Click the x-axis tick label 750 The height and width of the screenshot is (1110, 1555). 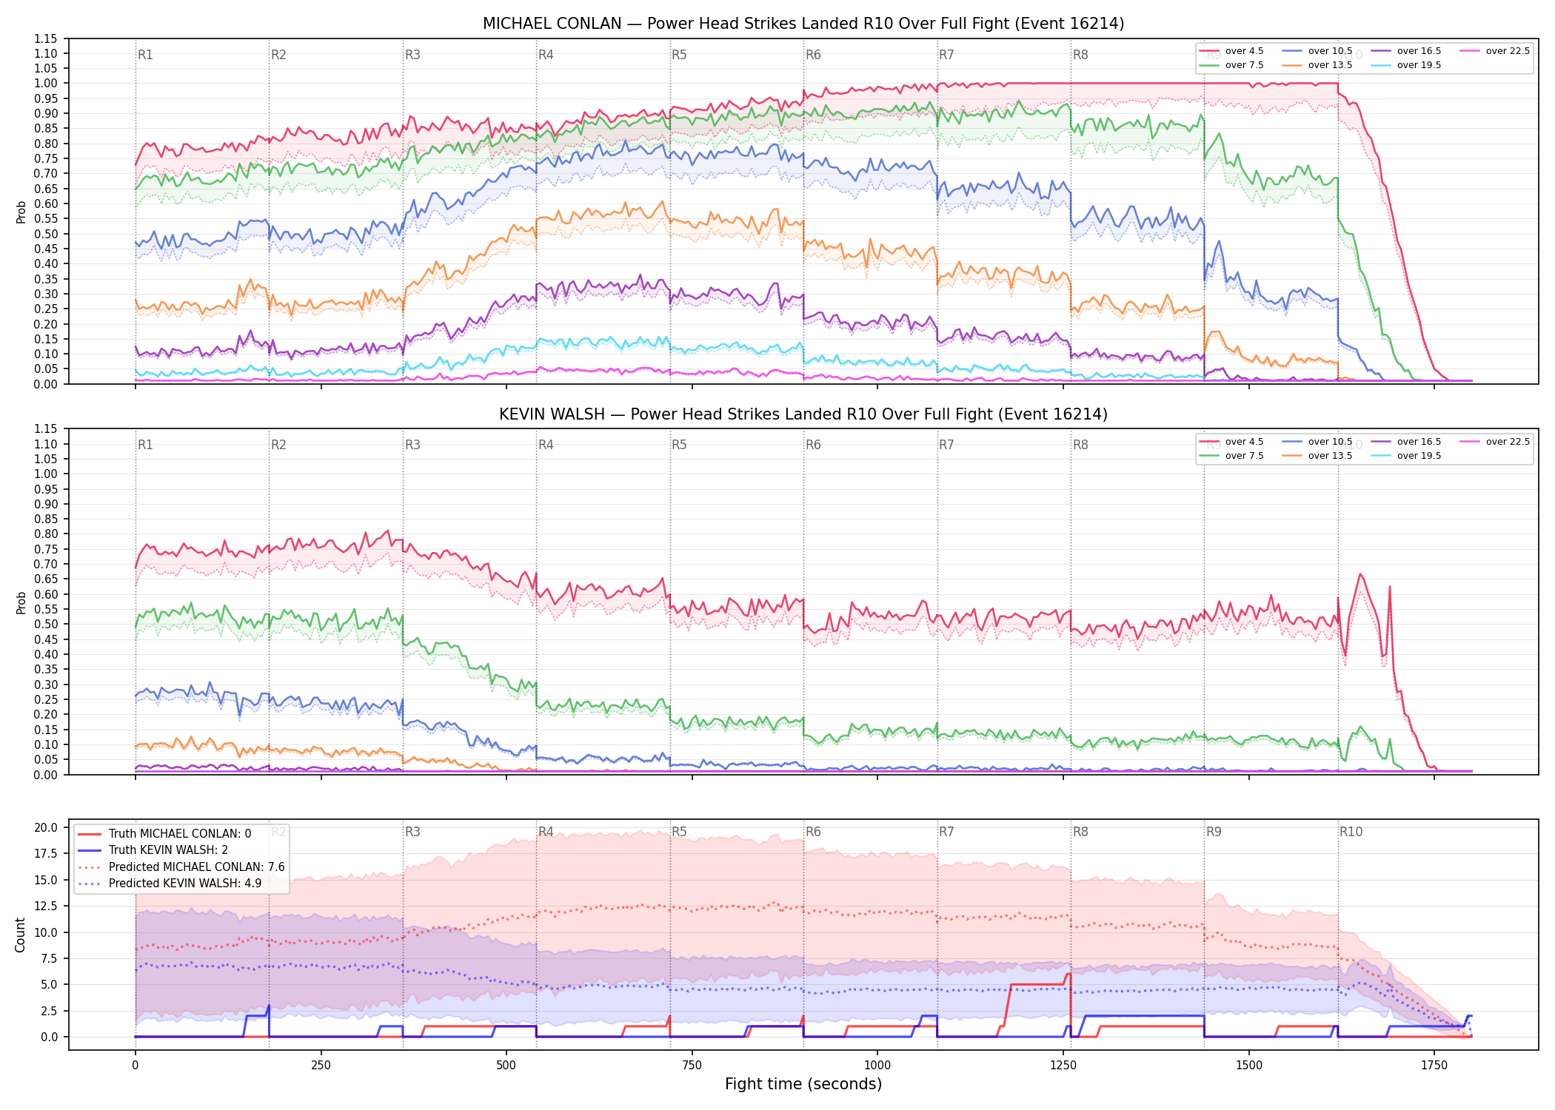pos(692,1066)
